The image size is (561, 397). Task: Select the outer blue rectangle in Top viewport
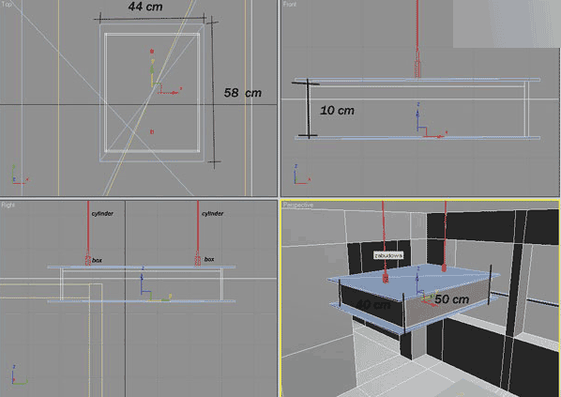tap(152, 93)
